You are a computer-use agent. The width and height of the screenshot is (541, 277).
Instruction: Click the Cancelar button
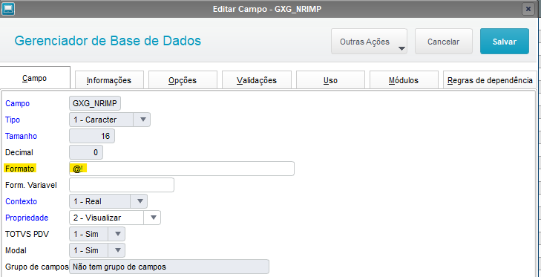point(443,42)
